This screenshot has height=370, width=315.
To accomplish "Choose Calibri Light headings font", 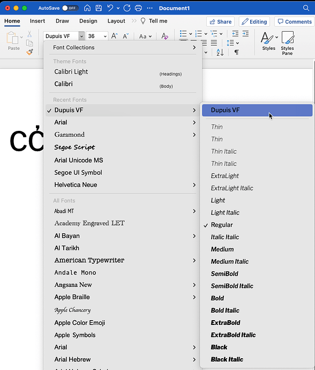I will point(122,72).
